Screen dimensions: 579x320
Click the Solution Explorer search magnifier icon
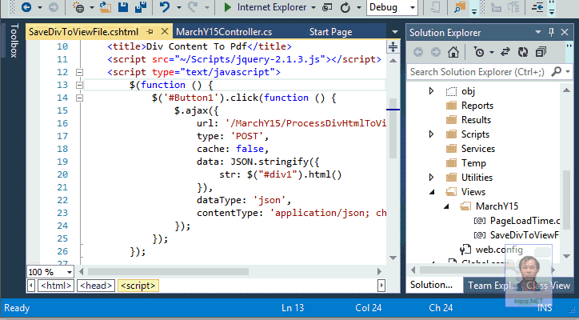tap(556, 71)
